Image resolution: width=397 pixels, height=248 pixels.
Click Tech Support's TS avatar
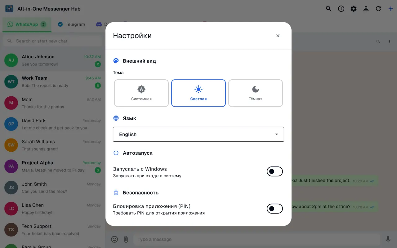[x=11, y=230]
